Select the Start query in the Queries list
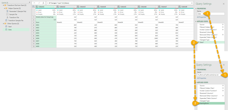Viewport: 228px width, 110px height. click(x=10, y=26)
